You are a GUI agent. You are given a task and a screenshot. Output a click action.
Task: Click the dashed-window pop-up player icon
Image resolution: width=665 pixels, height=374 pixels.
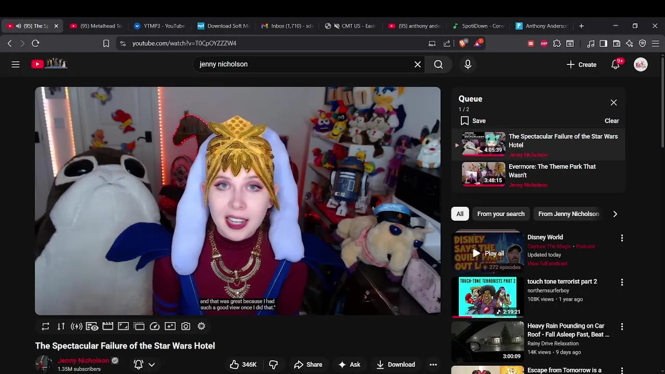pos(139,326)
